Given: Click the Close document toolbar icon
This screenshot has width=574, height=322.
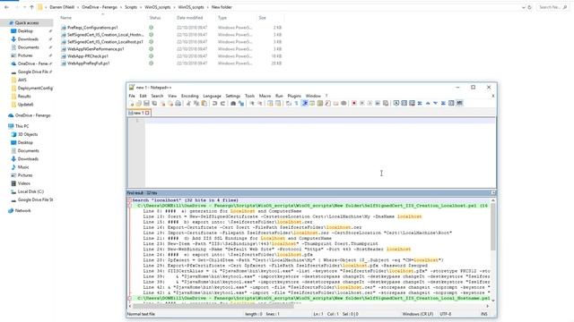Looking at the screenshot, I should coord(162,104).
